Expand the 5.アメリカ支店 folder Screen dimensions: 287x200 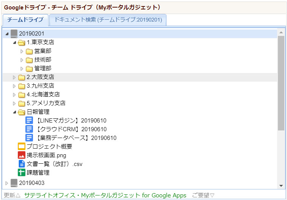point(14,104)
